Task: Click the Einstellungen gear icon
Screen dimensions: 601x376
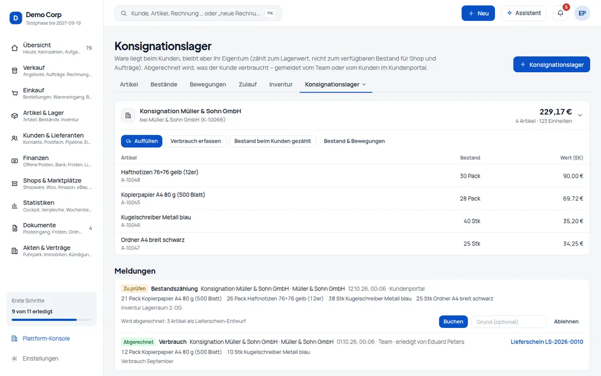Action: click(x=15, y=359)
